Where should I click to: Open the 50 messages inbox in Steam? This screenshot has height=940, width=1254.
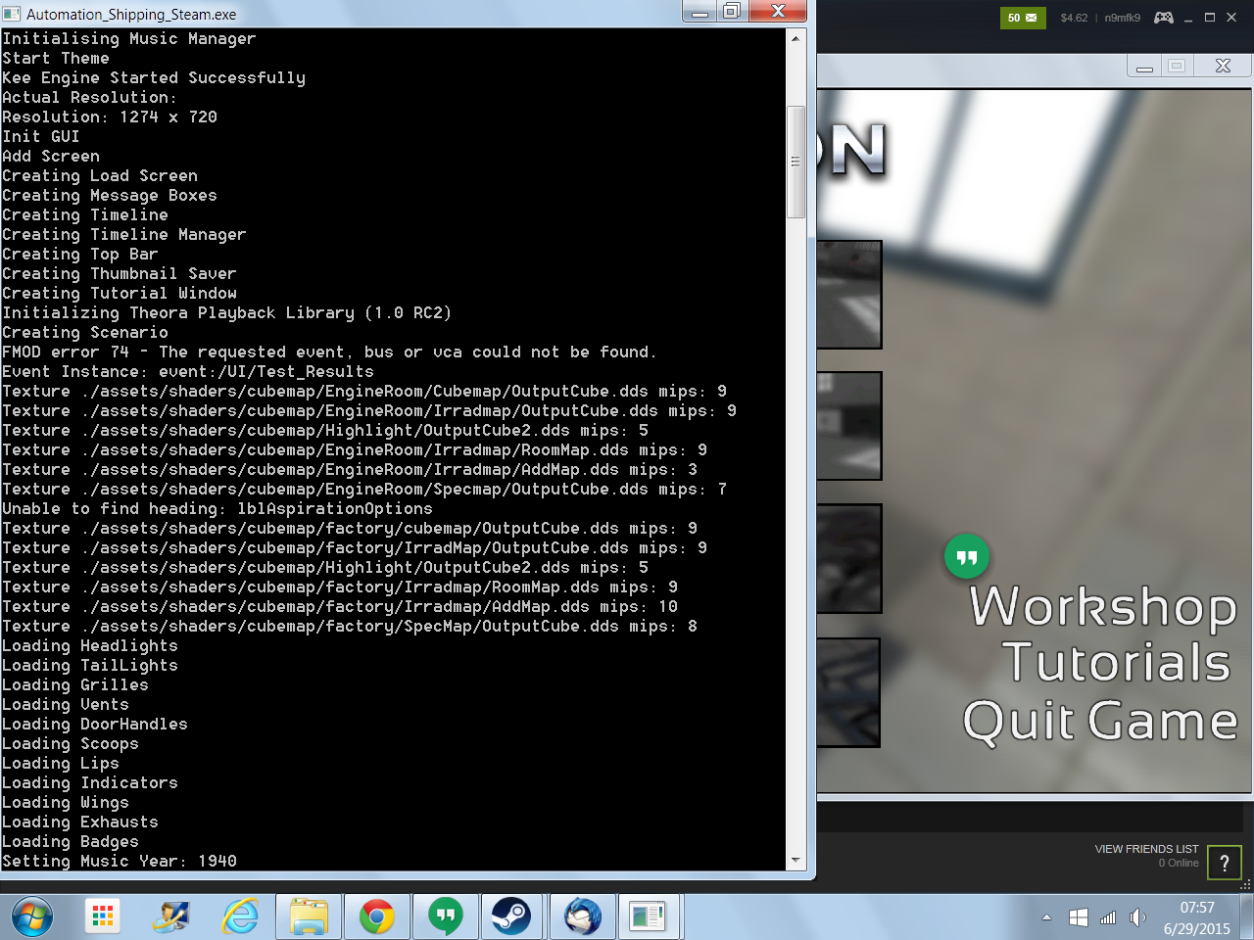click(x=1023, y=18)
